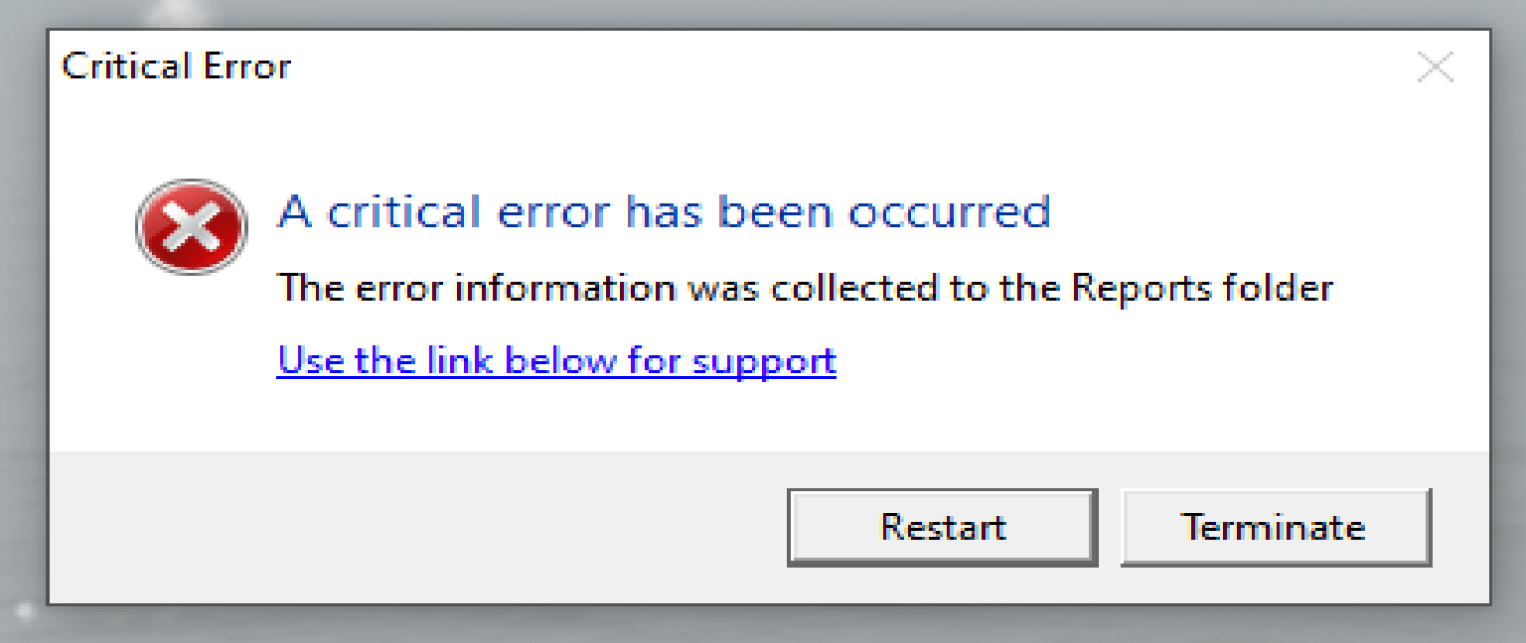Dismiss dialog with the X at top right
This screenshot has height=643, width=1526.
(x=1435, y=67)
